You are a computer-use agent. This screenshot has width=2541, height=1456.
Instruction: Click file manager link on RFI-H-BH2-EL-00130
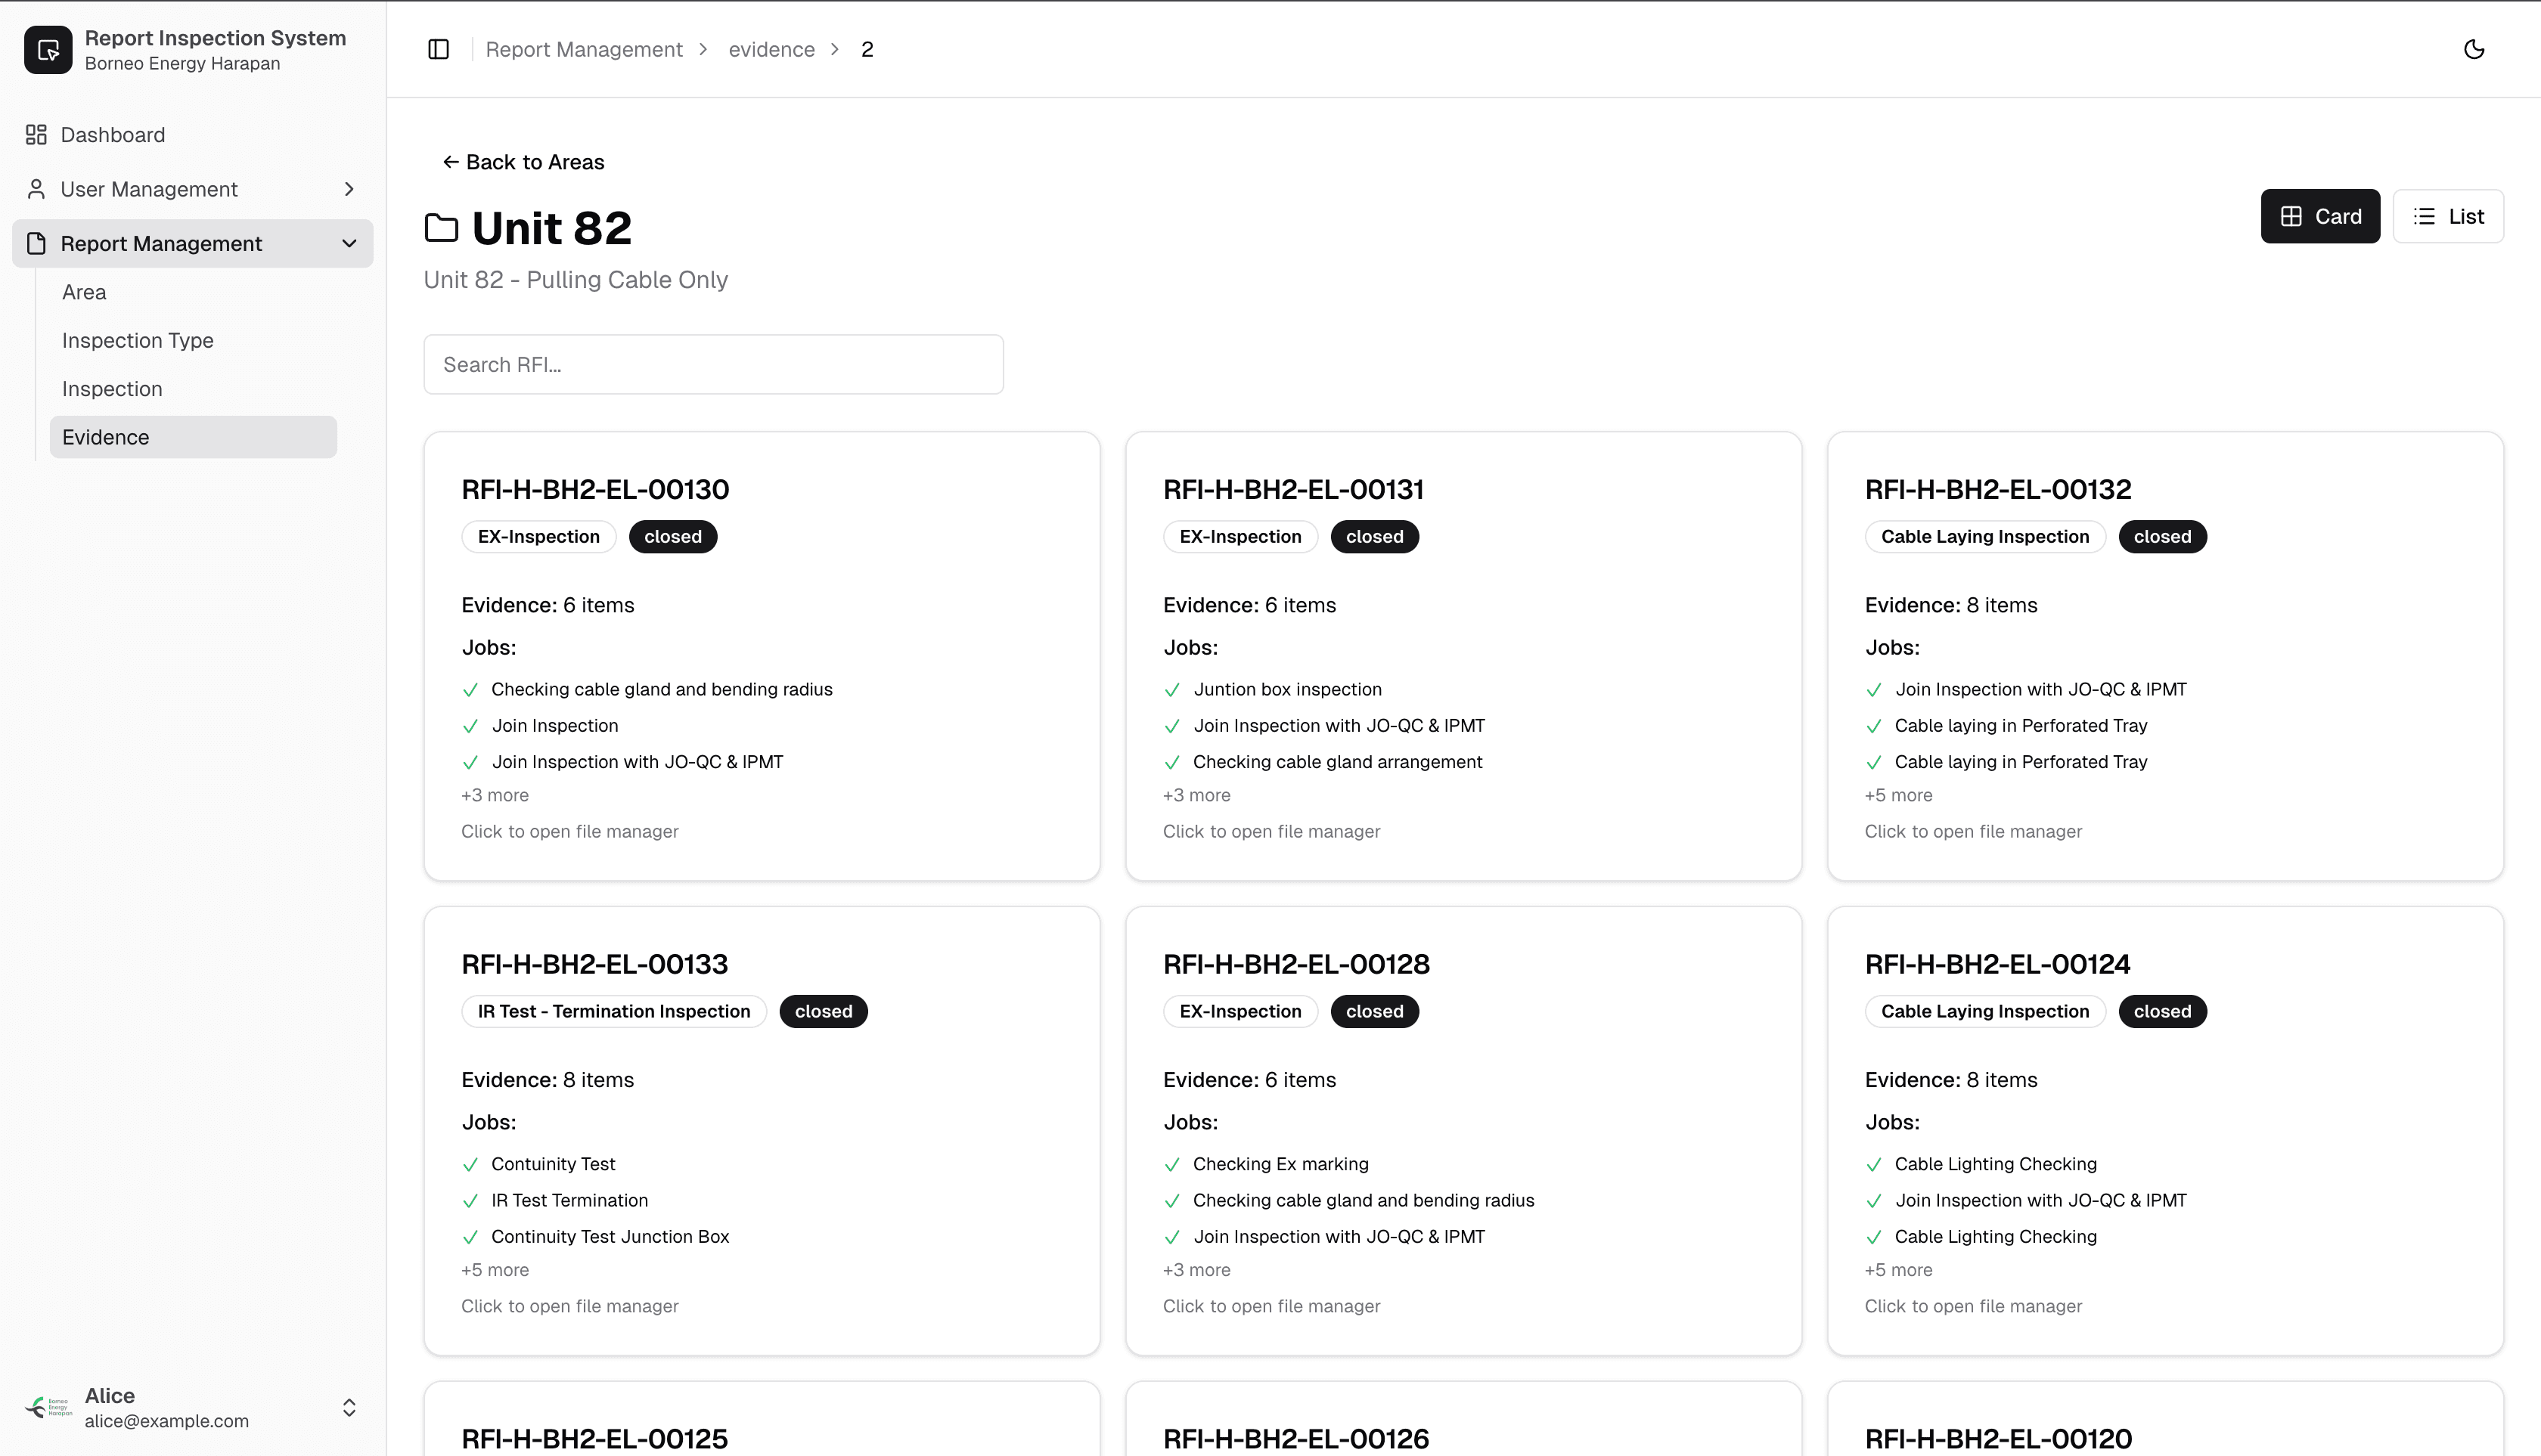coord(570,831)
